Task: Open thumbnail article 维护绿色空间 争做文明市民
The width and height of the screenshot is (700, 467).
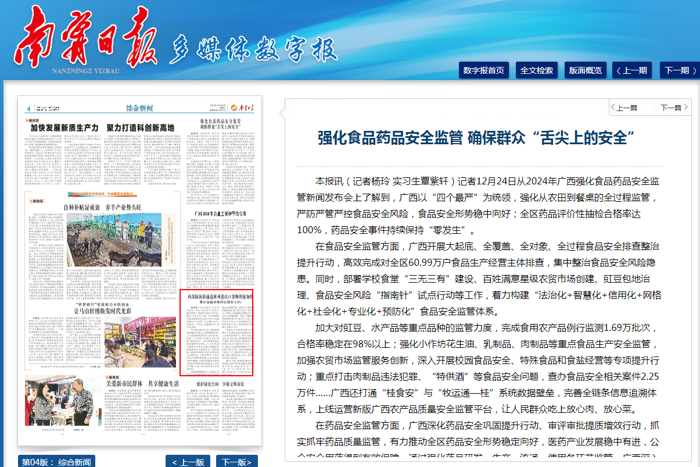Action: (x=219, y=383)
